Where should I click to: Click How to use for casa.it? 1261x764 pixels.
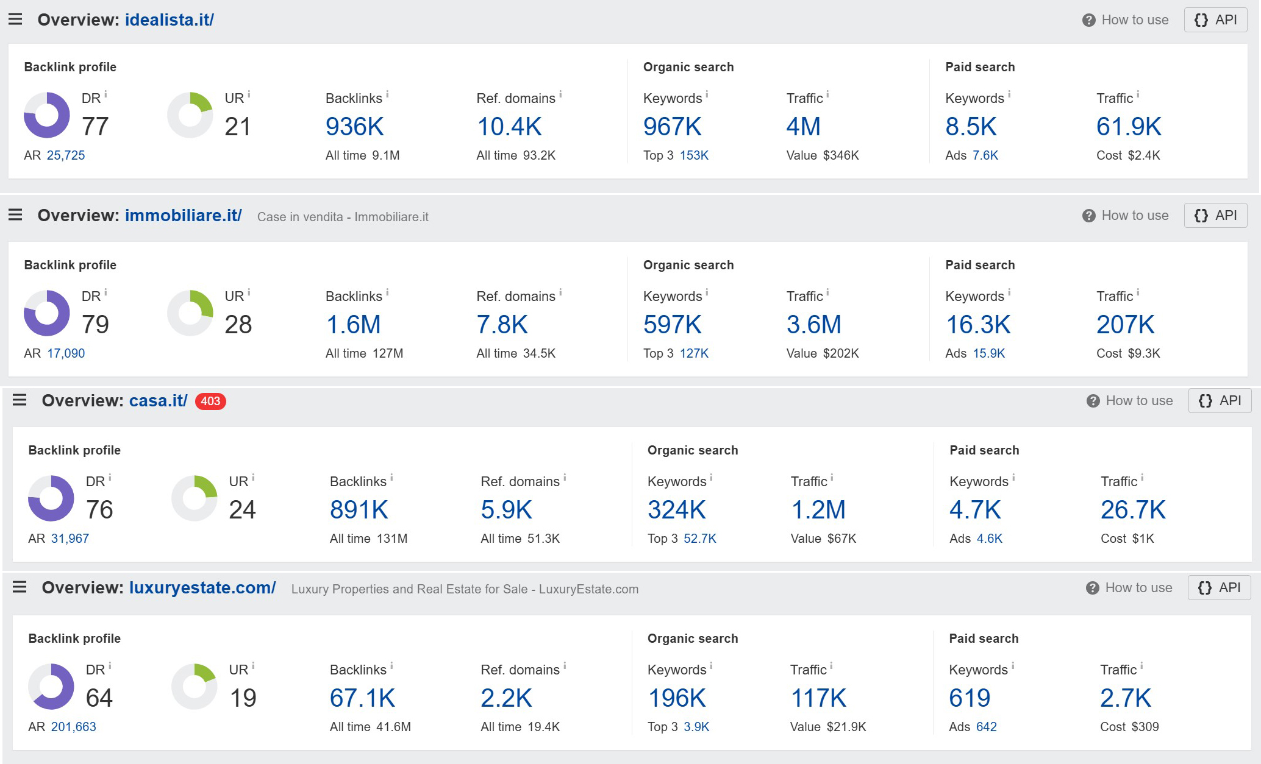point(1130,401)
